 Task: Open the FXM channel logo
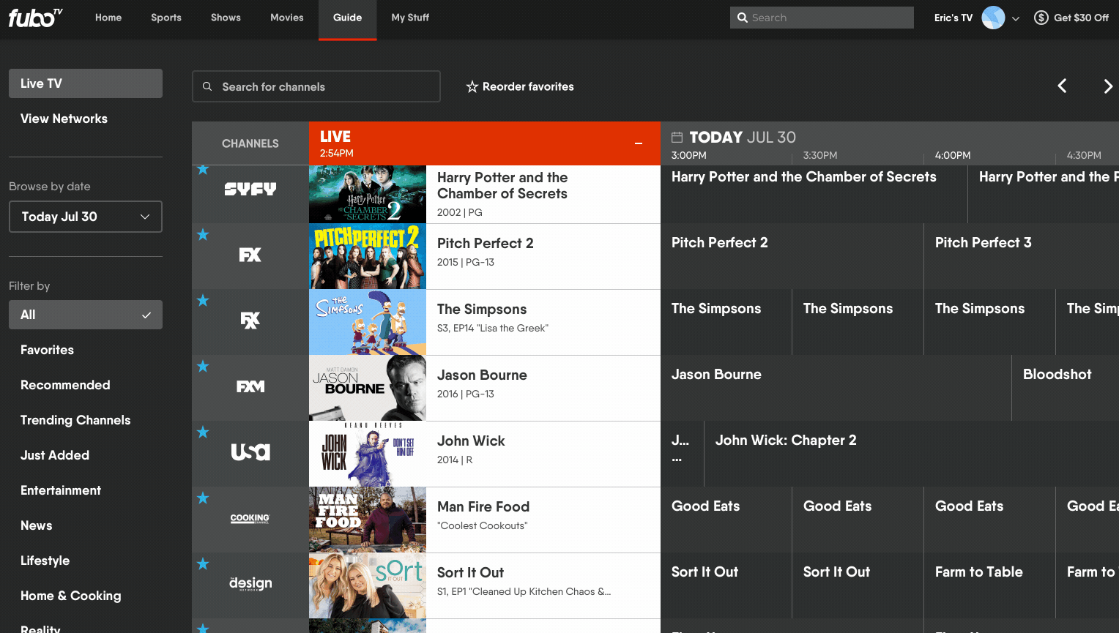click(250, 386)
